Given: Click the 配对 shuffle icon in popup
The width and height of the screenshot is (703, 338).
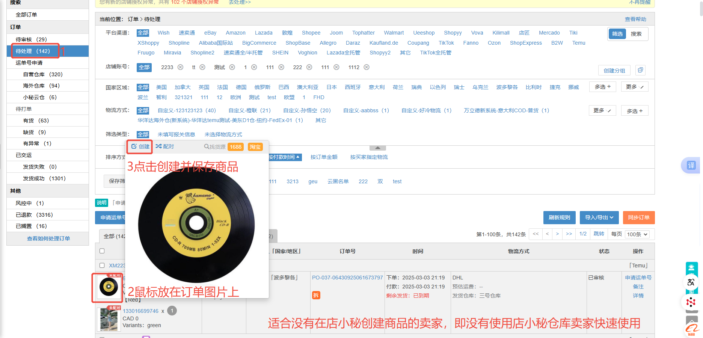Looking at the screenshot, I should [x=158, y=146].
